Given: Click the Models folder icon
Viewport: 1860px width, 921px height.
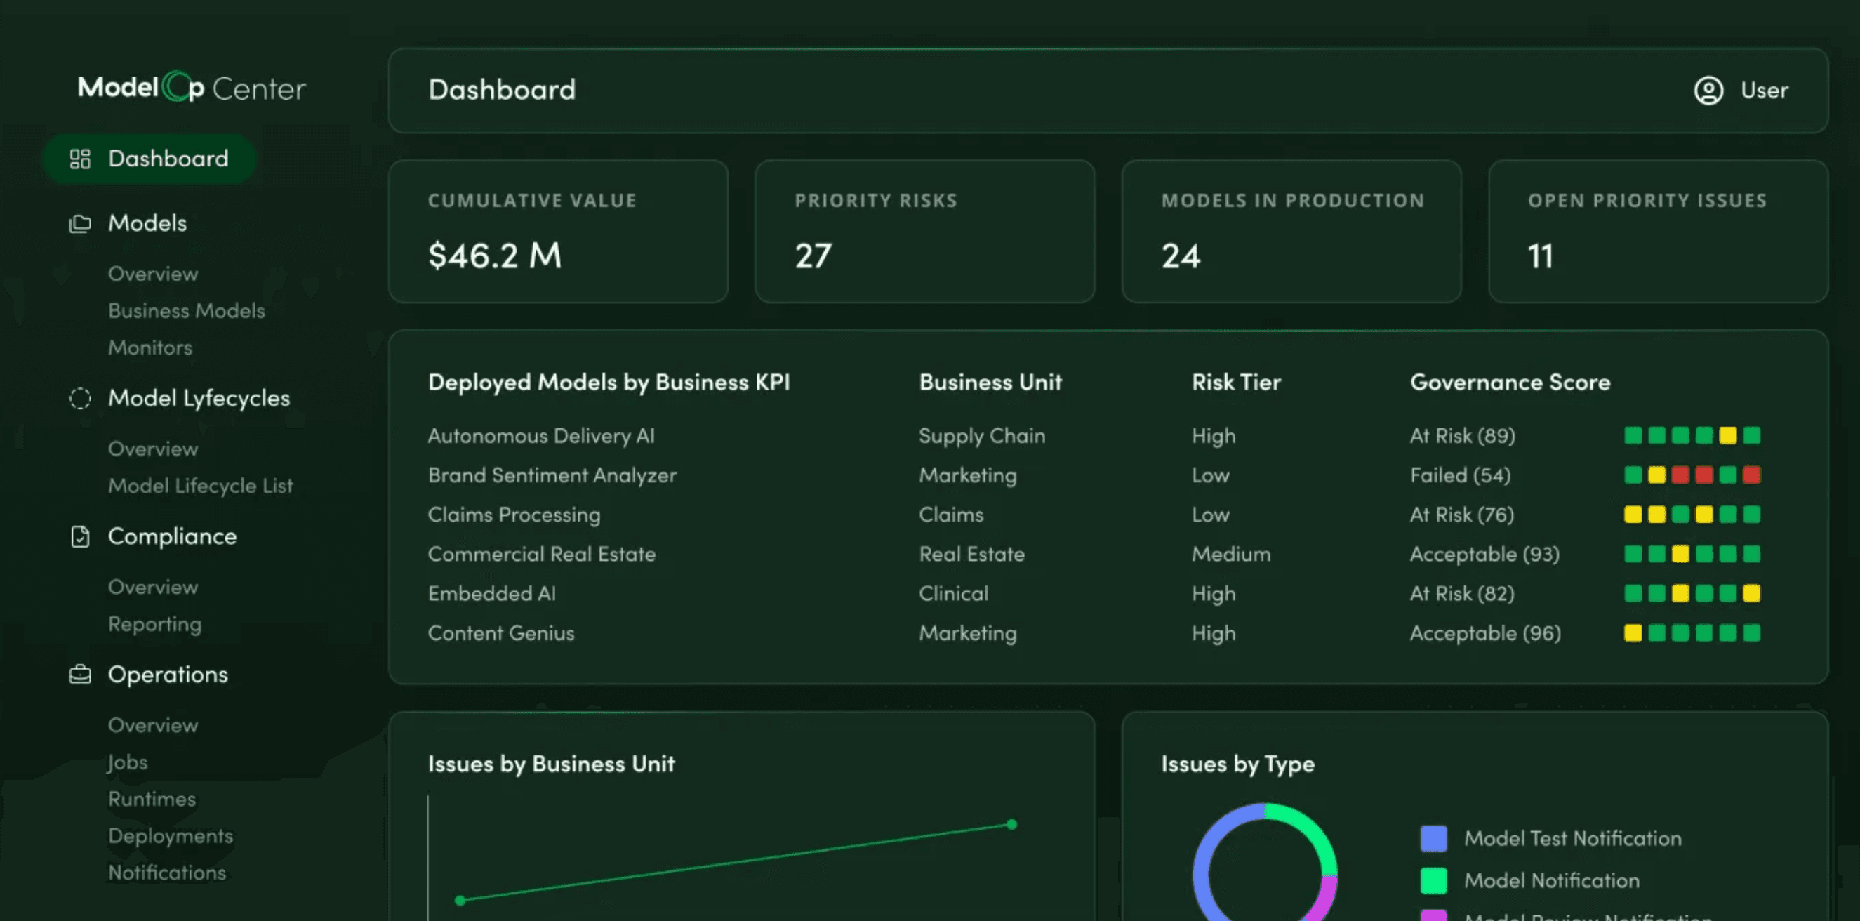Looking at the screenshot, I should [80, 224].
